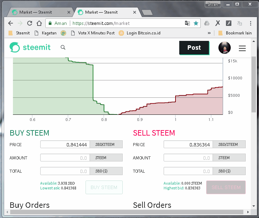Click Highest bid 0.836363 link
259x218 pixels.
pyautogui.click(x=182, y=188)
